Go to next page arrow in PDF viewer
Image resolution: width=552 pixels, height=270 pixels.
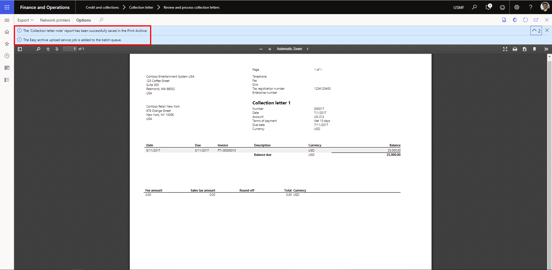coord(57,49)
